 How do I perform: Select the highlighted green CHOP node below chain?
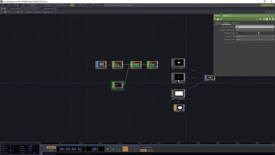coord(117,86)
